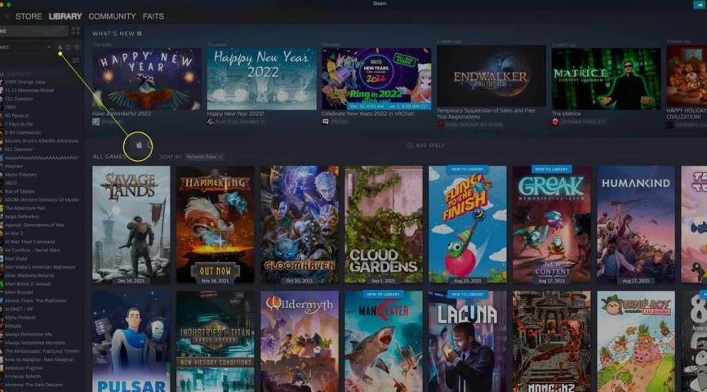Click the What's New heading
This screenshot has width=707, height=392.
tap(113, 33)
